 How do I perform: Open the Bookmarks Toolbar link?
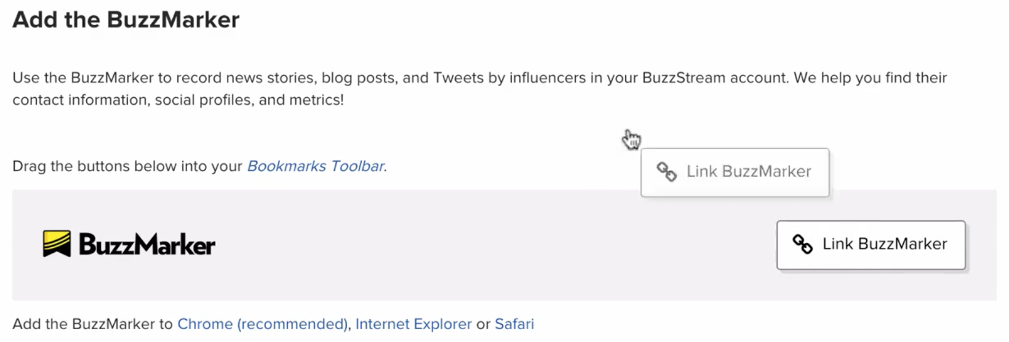[316, 166]
